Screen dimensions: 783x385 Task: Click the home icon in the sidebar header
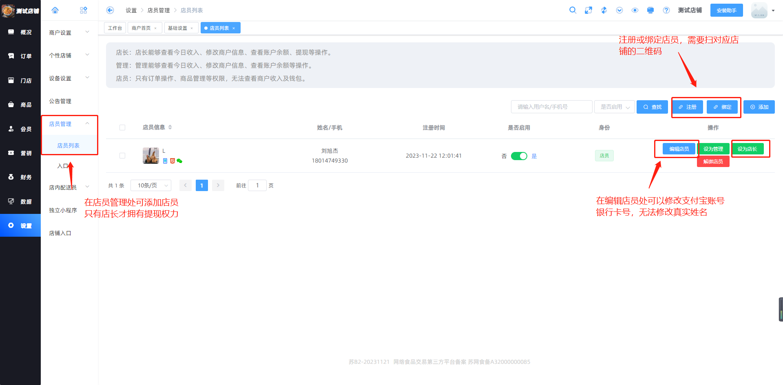pos(55,10)
